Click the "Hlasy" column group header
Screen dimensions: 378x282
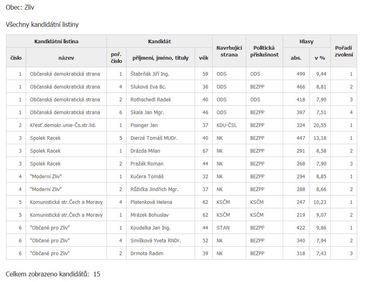click(307, 41)
